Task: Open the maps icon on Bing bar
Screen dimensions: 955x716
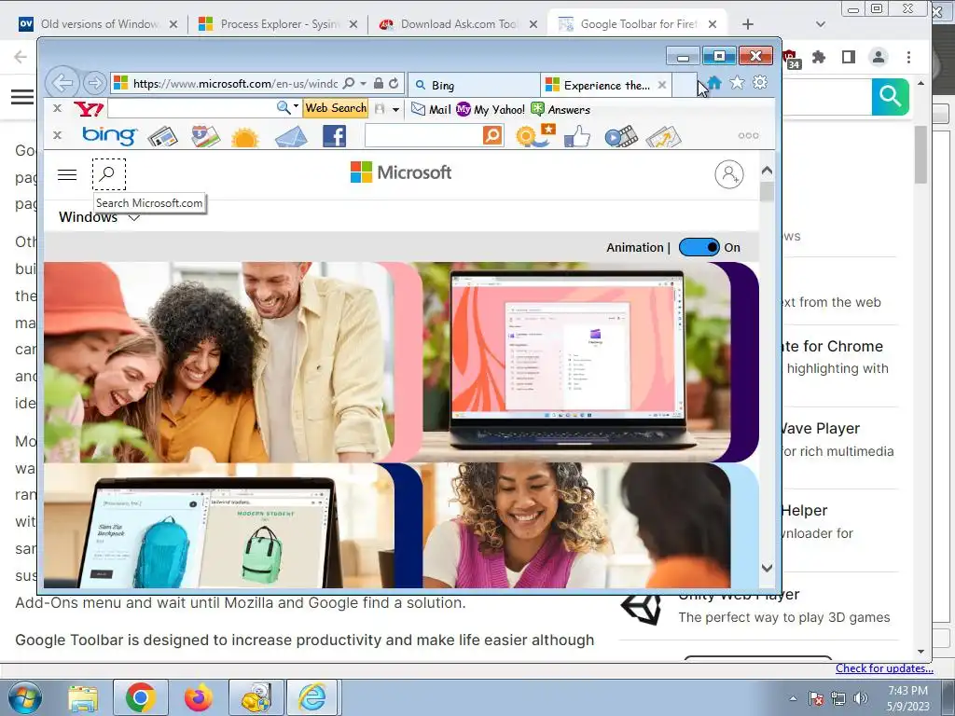Action: [x=205, y=136]
